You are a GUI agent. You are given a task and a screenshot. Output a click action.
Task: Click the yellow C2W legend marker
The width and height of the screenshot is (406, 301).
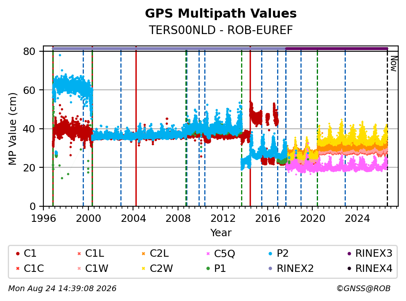click(144, 269)
